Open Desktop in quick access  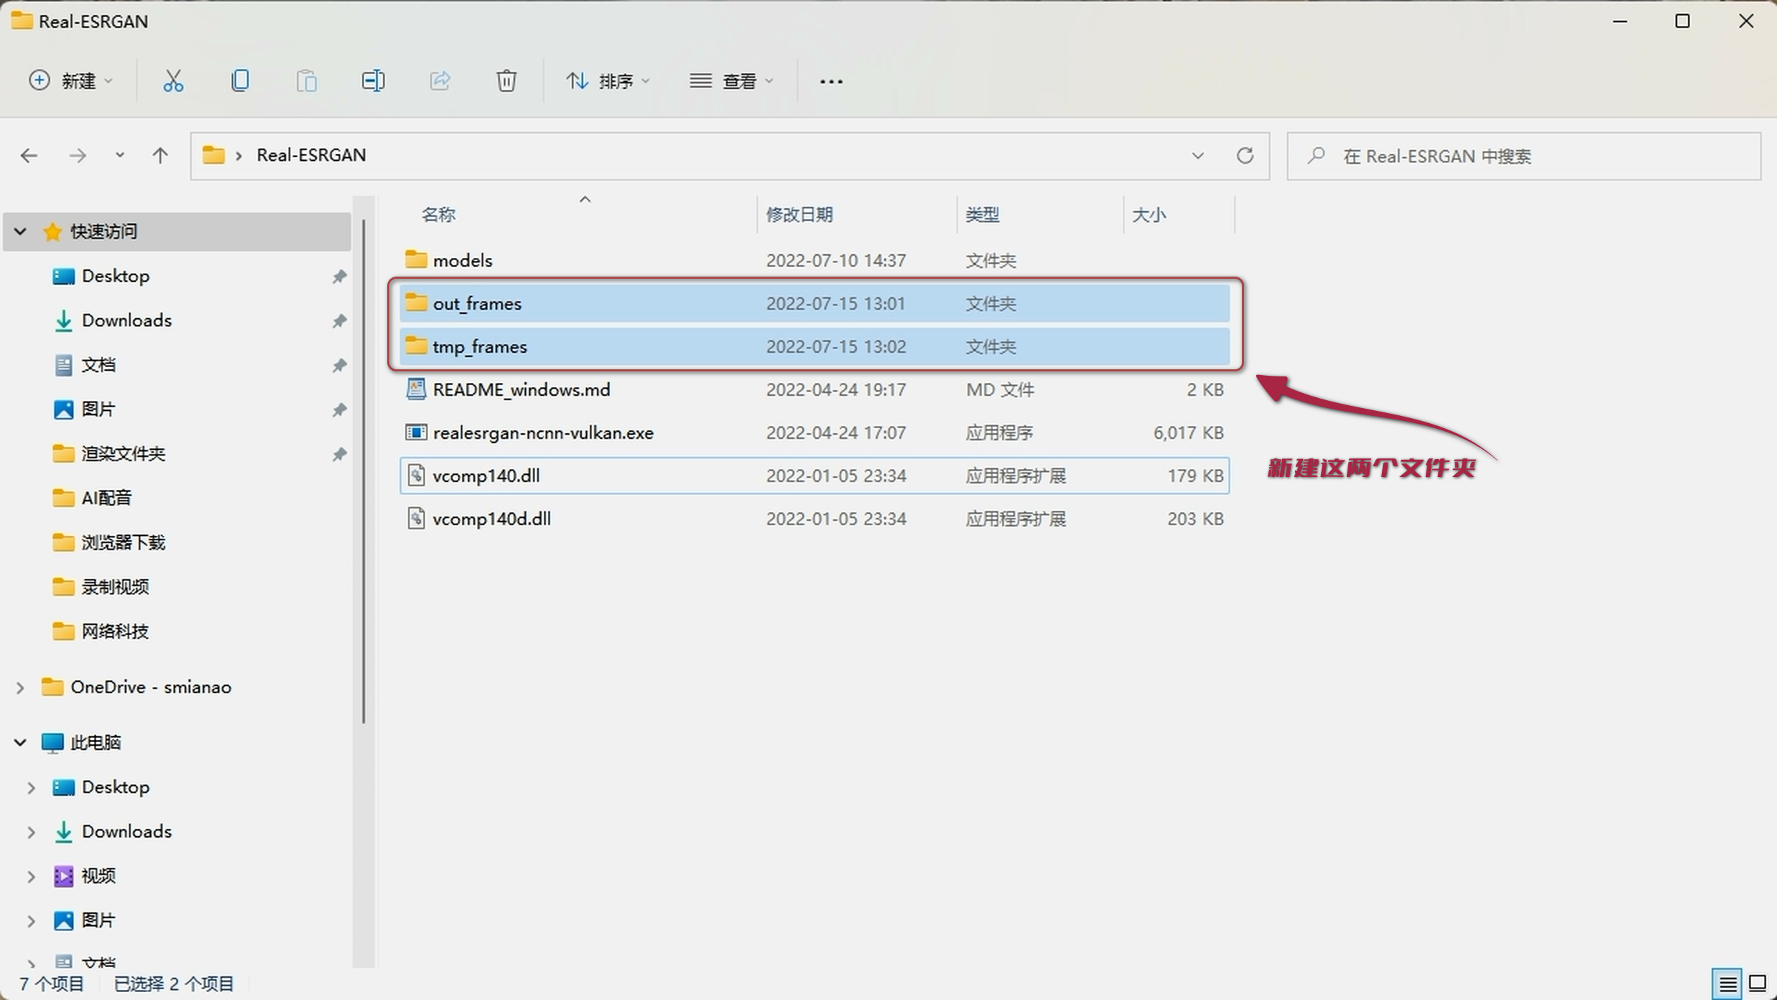[x=115, y=276]
